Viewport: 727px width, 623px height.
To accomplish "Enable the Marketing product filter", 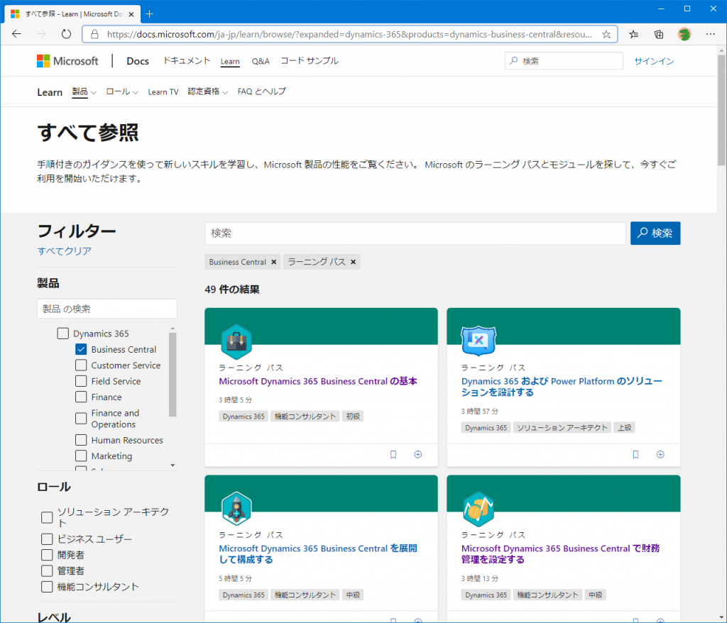I will tap(81, 456).
